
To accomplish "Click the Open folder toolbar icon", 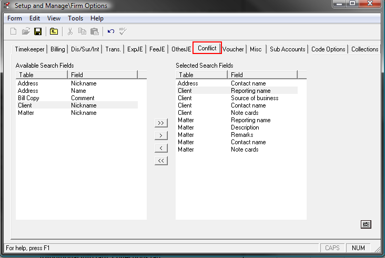I will tap(26, 31).
